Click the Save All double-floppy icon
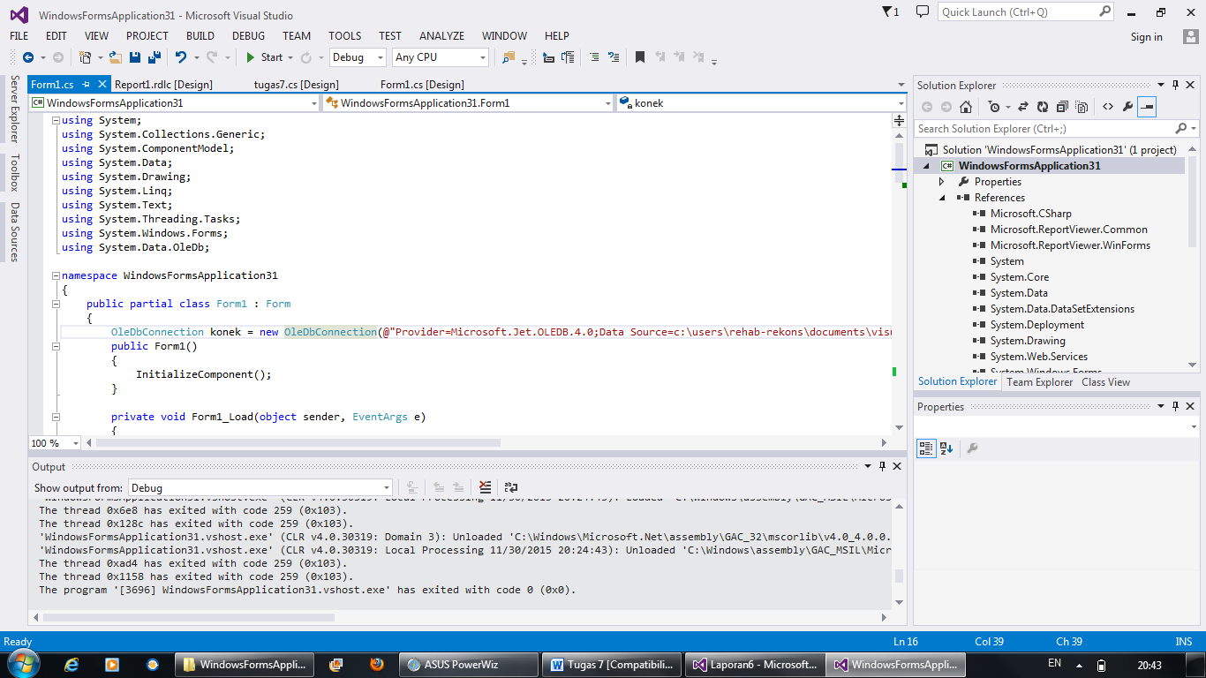The image size is (1206, 678). (x=155, y=57)
